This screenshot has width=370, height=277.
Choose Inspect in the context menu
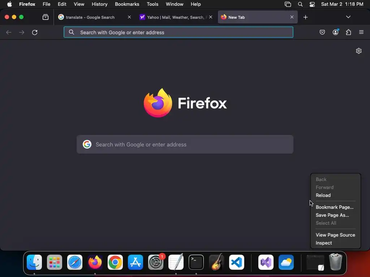(x=324, y=243)
